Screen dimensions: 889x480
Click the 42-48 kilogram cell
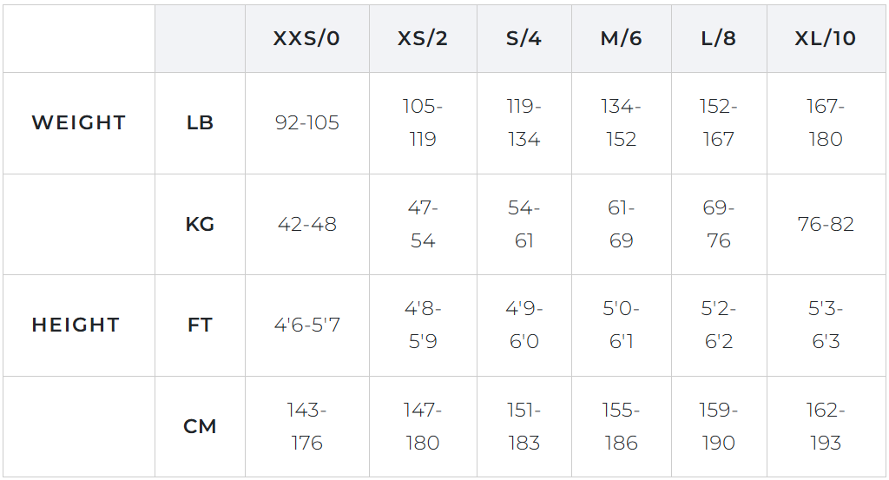click(x=306, y=225)
